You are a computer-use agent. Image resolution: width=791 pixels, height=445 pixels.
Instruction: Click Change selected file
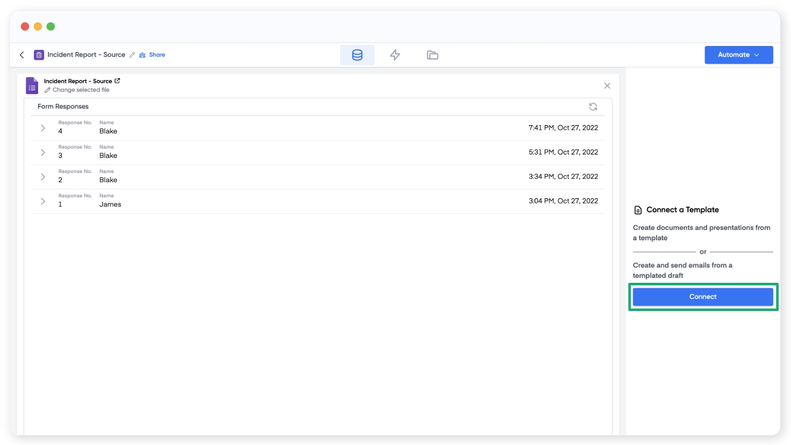77,90
